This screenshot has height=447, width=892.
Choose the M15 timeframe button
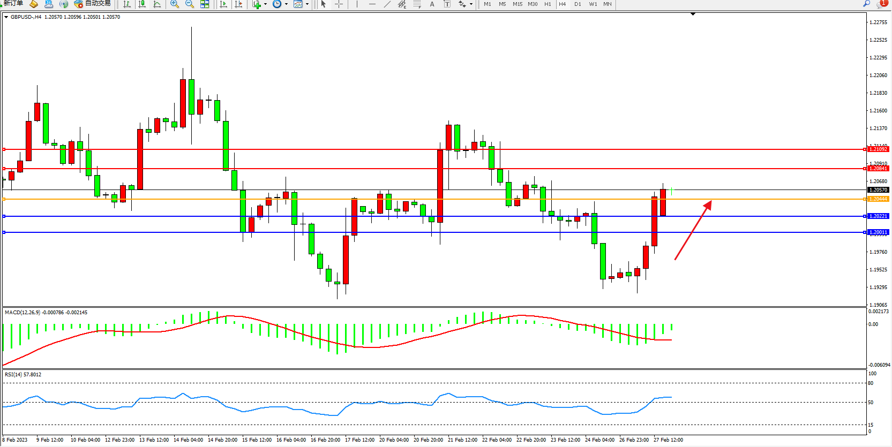[517, 4]
